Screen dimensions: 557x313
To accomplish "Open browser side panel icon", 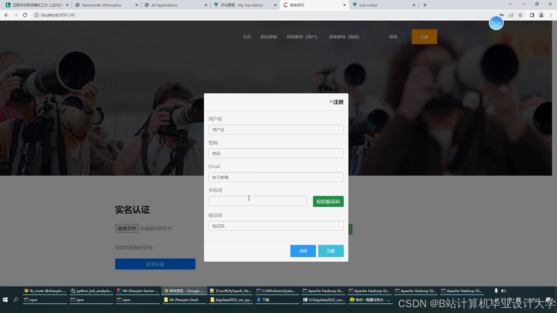I will tap(532, 15).
